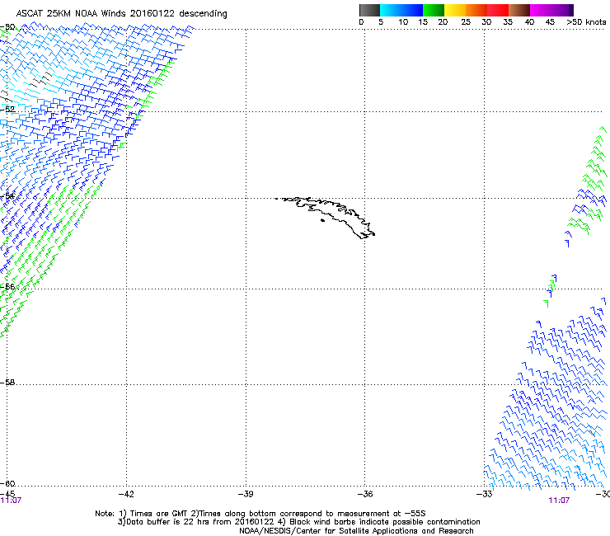The height and width of the screenshot is (536, 610).
Task: Click the -52 latitude axis label
Action: pyautogui.click(x=7, y=110)
